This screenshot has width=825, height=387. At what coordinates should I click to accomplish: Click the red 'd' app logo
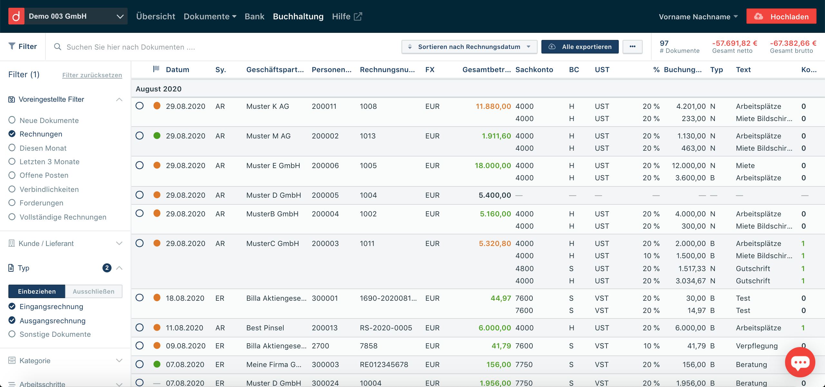[x=16, y=16]
